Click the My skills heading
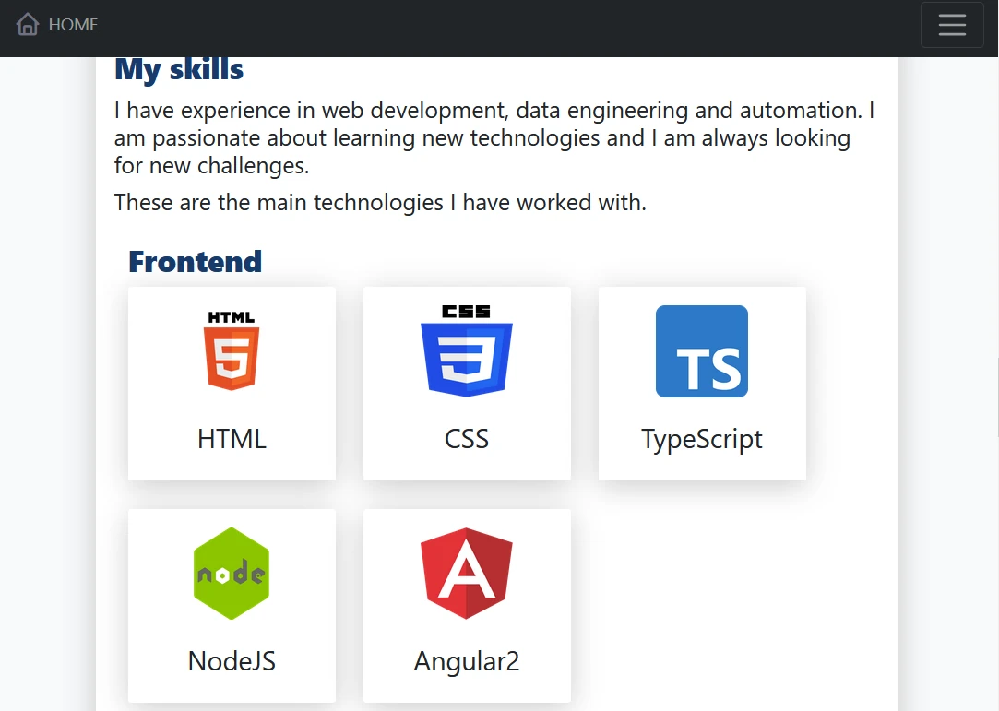The height and width of the screenshot is (711, 999). (178, 68)
